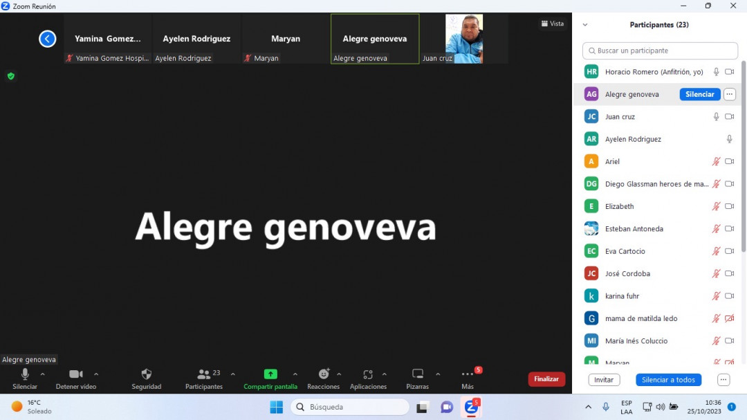Click José Cordoba camera icon
This screenshot has height=420, width=747.
pyautogui.click(x=730, y=273)
